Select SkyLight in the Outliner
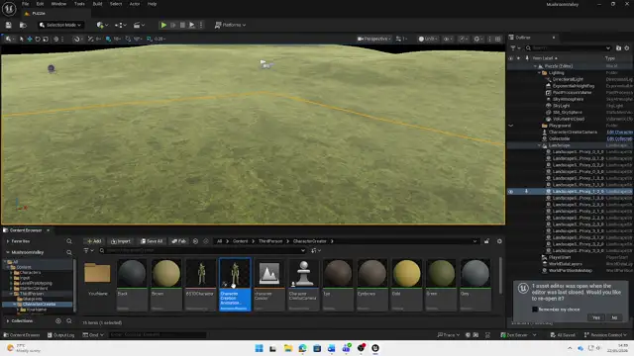This screenshot has height=356, width=634. coord(562,106)
